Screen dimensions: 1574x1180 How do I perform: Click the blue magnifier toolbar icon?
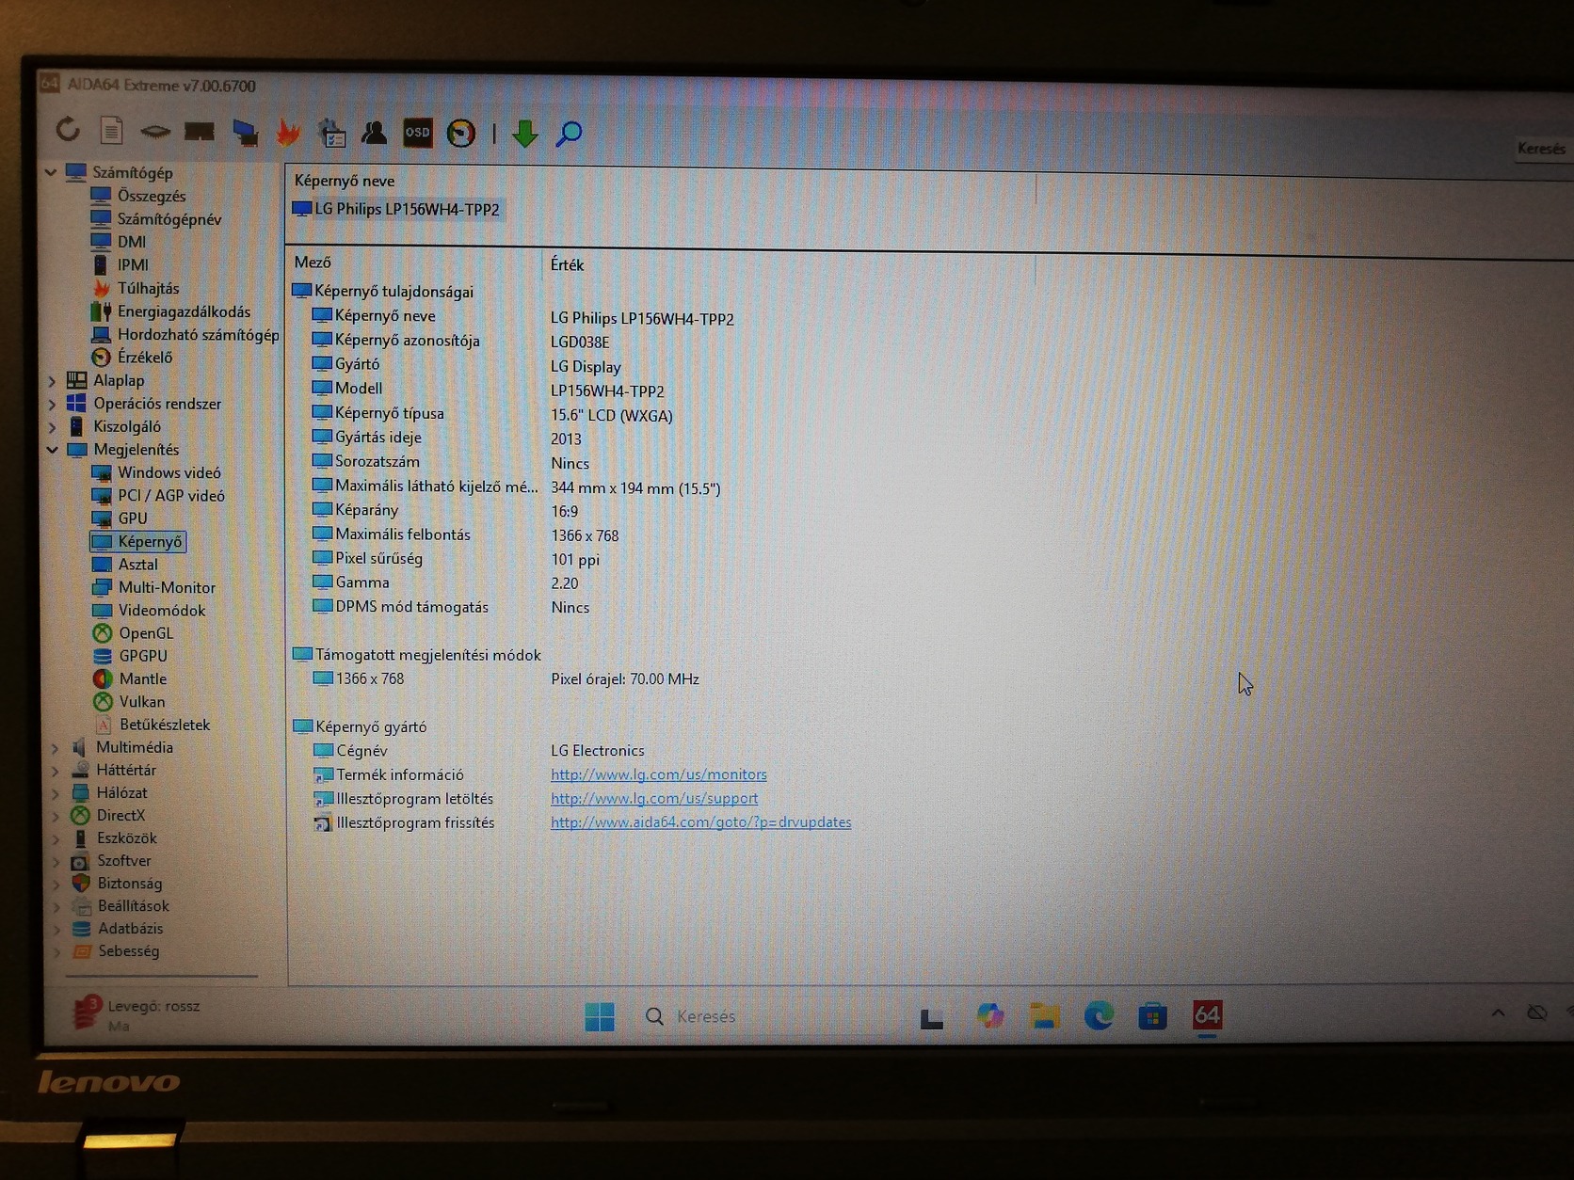569,135
